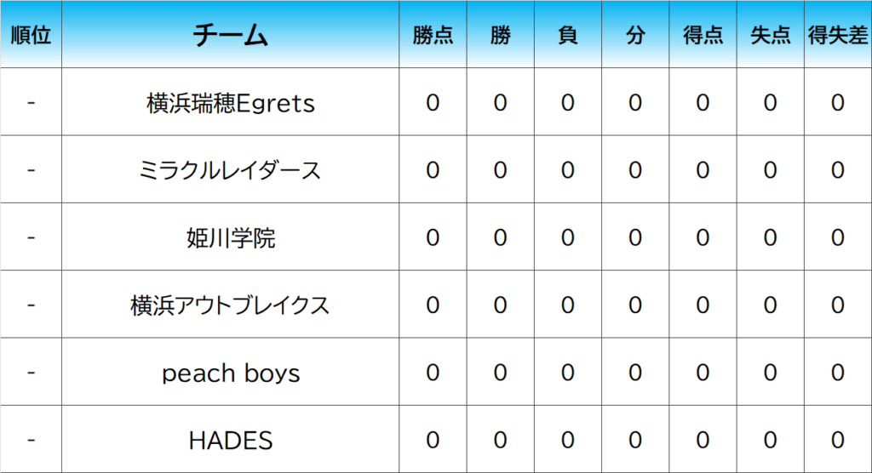Click 勝点 value for 横浜瑞穂Egrets
Viewport: 872px width, 473px height.
pyautogui.click(x=433, y=103)
